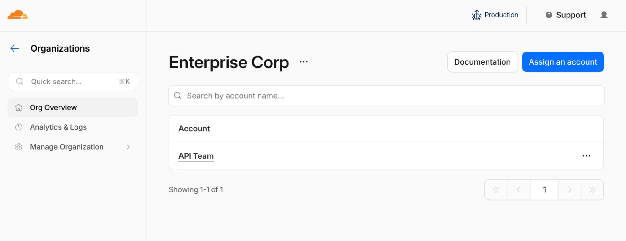Open the Enterprise Corp options menu

pyautogui.click(x=303, y=61)
